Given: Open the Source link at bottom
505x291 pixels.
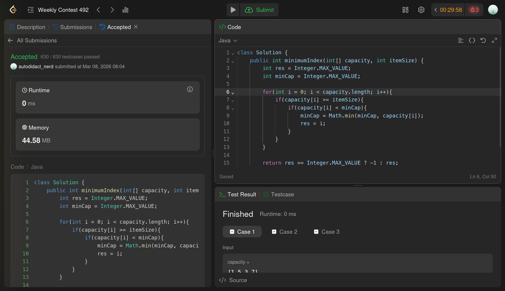Looking at the screenshot, I should click(233, 280).
